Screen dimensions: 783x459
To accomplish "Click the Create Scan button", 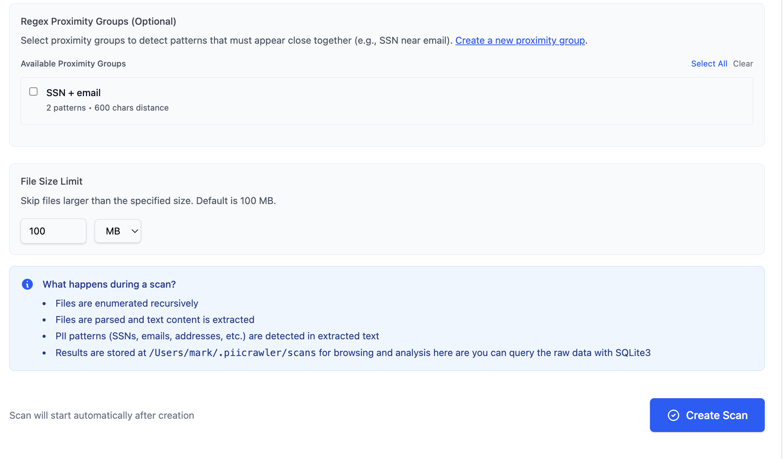I will tap(707, 415).
